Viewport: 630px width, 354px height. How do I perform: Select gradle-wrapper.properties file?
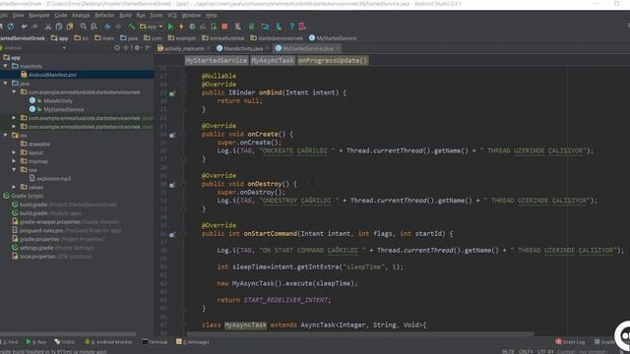coord(66,221)
